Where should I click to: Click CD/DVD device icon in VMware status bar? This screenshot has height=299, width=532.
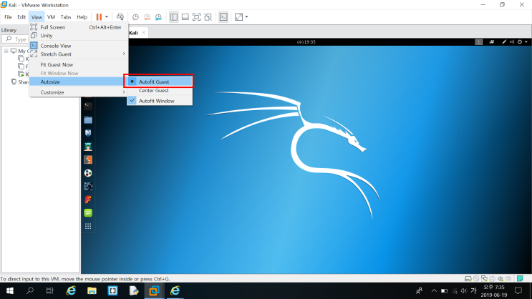tap(476, 279)
